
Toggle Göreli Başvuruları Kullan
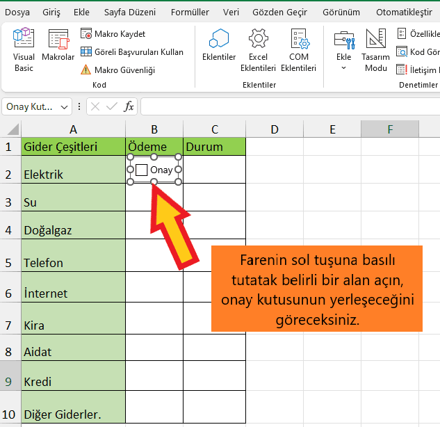pyautogui.click(x=131, y=51)
